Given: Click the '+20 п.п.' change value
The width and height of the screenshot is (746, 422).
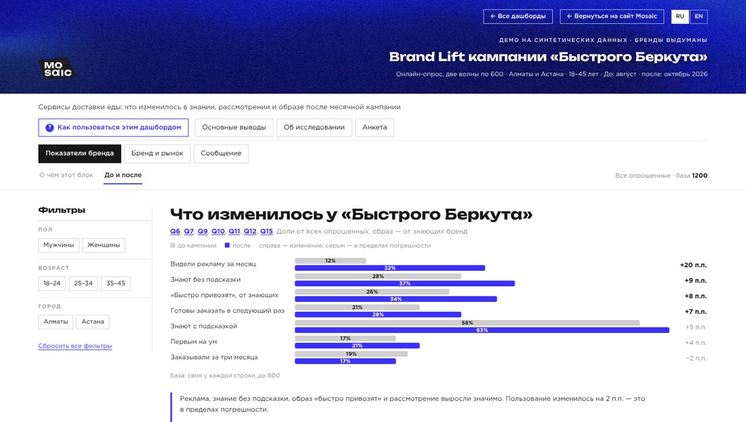Looking at the screenshot, I should (x=693, y=265).
